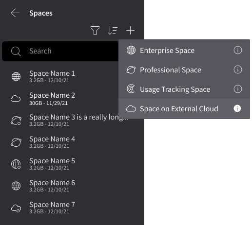Click the magnifier icon in the search bar

16,51
